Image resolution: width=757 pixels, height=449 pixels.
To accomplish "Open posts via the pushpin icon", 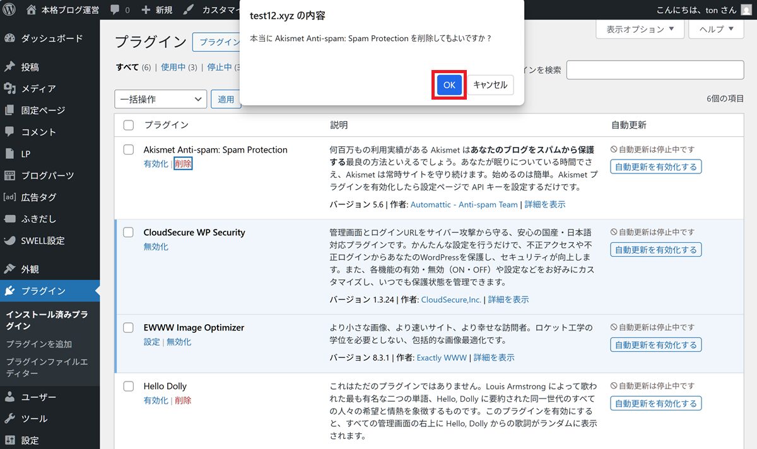I will (9, 67).
